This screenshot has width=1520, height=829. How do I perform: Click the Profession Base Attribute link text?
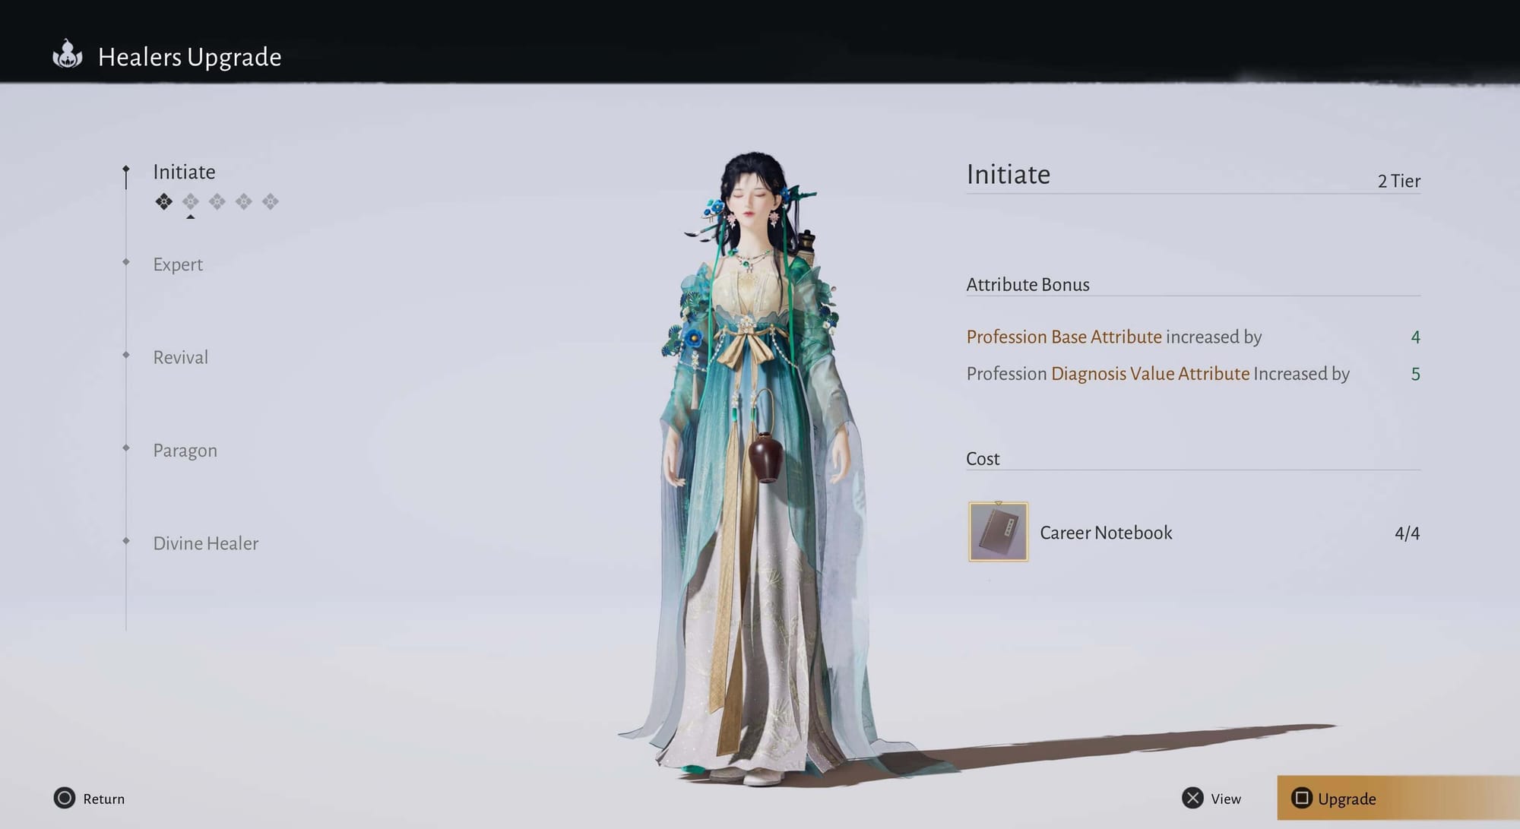click(1064, 337)
